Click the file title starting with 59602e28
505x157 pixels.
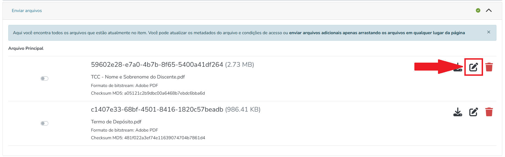tap(157, 65)
